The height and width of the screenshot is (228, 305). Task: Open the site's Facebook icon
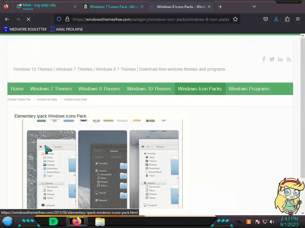[264, 59]
